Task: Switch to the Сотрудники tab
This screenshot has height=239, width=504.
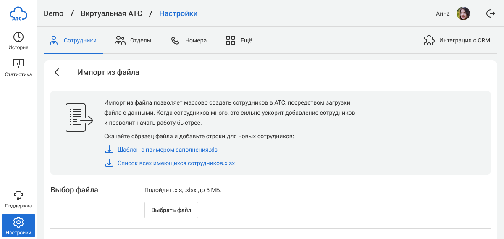Action: pyautogui.click(x=73, y=41)
